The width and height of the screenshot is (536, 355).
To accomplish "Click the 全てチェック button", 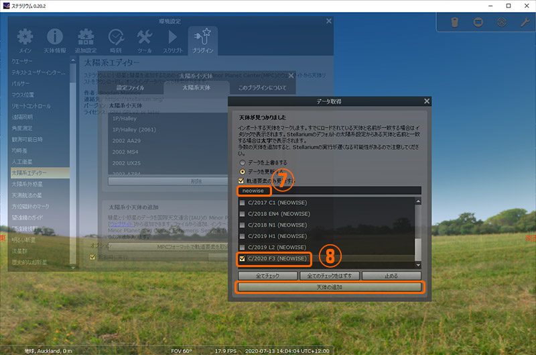I will pyautogui.click(x=267, y=276).
